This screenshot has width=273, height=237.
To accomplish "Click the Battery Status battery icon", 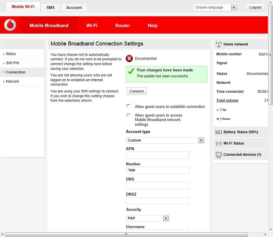I will 218,132.
